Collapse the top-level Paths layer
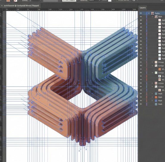Image resolution: width=165 pixels, height=162 pixels. pyautogui.click(x=149, y=13)
